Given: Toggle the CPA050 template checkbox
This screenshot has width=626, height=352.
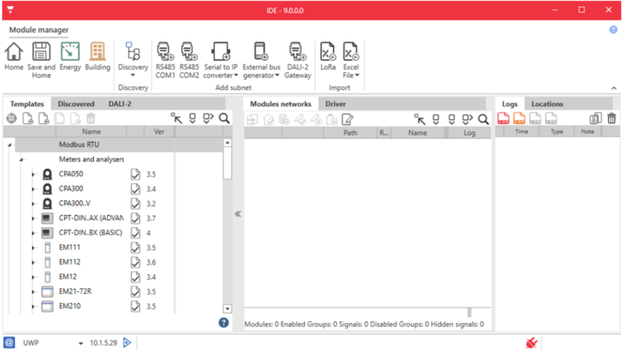Looking at the screenshot, I should [136, 174].
